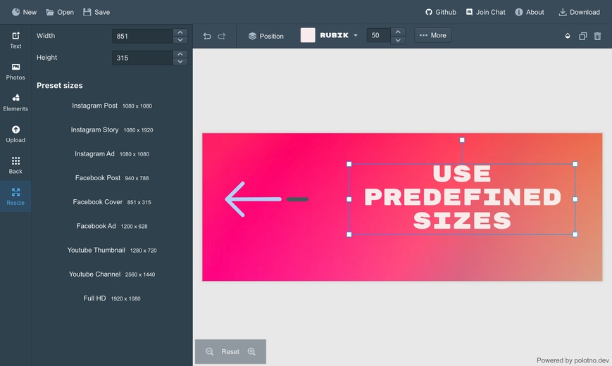The height and width of the screenshot is (366, 612).
Task: Open the More options menu
Action: [x=432, y=35]
